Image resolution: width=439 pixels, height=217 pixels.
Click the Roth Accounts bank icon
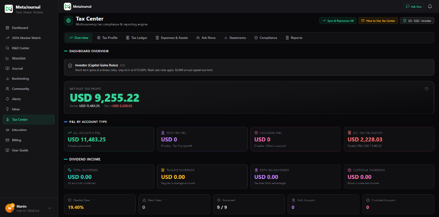pos(293,200)
